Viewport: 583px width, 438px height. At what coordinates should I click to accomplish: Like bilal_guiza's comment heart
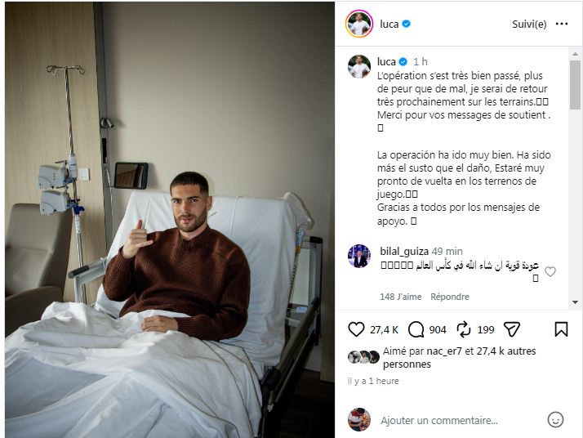(550, 271)
